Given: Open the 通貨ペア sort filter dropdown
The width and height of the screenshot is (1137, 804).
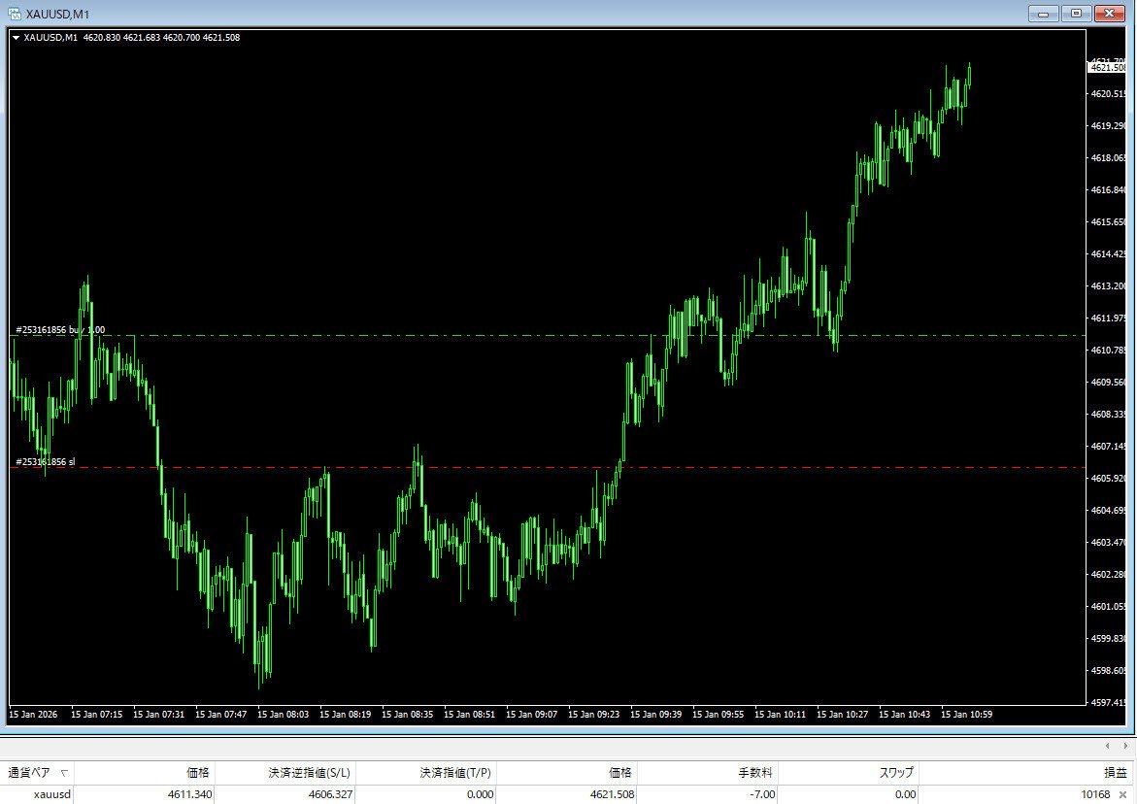Looking at the screenshot, I should pyautogui.click(x=60, y=773).
